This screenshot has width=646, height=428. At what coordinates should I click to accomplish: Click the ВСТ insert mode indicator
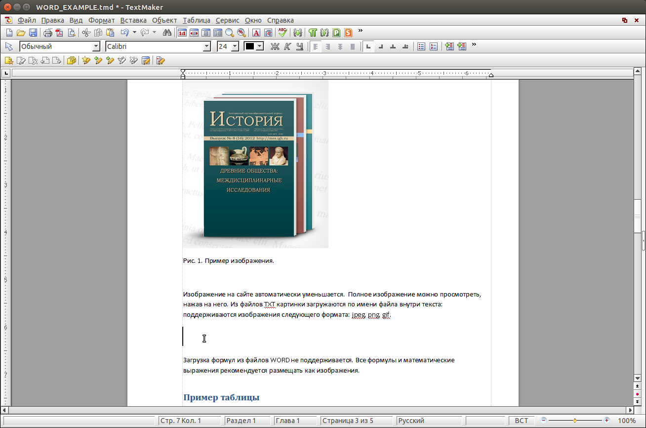[522, 421]
